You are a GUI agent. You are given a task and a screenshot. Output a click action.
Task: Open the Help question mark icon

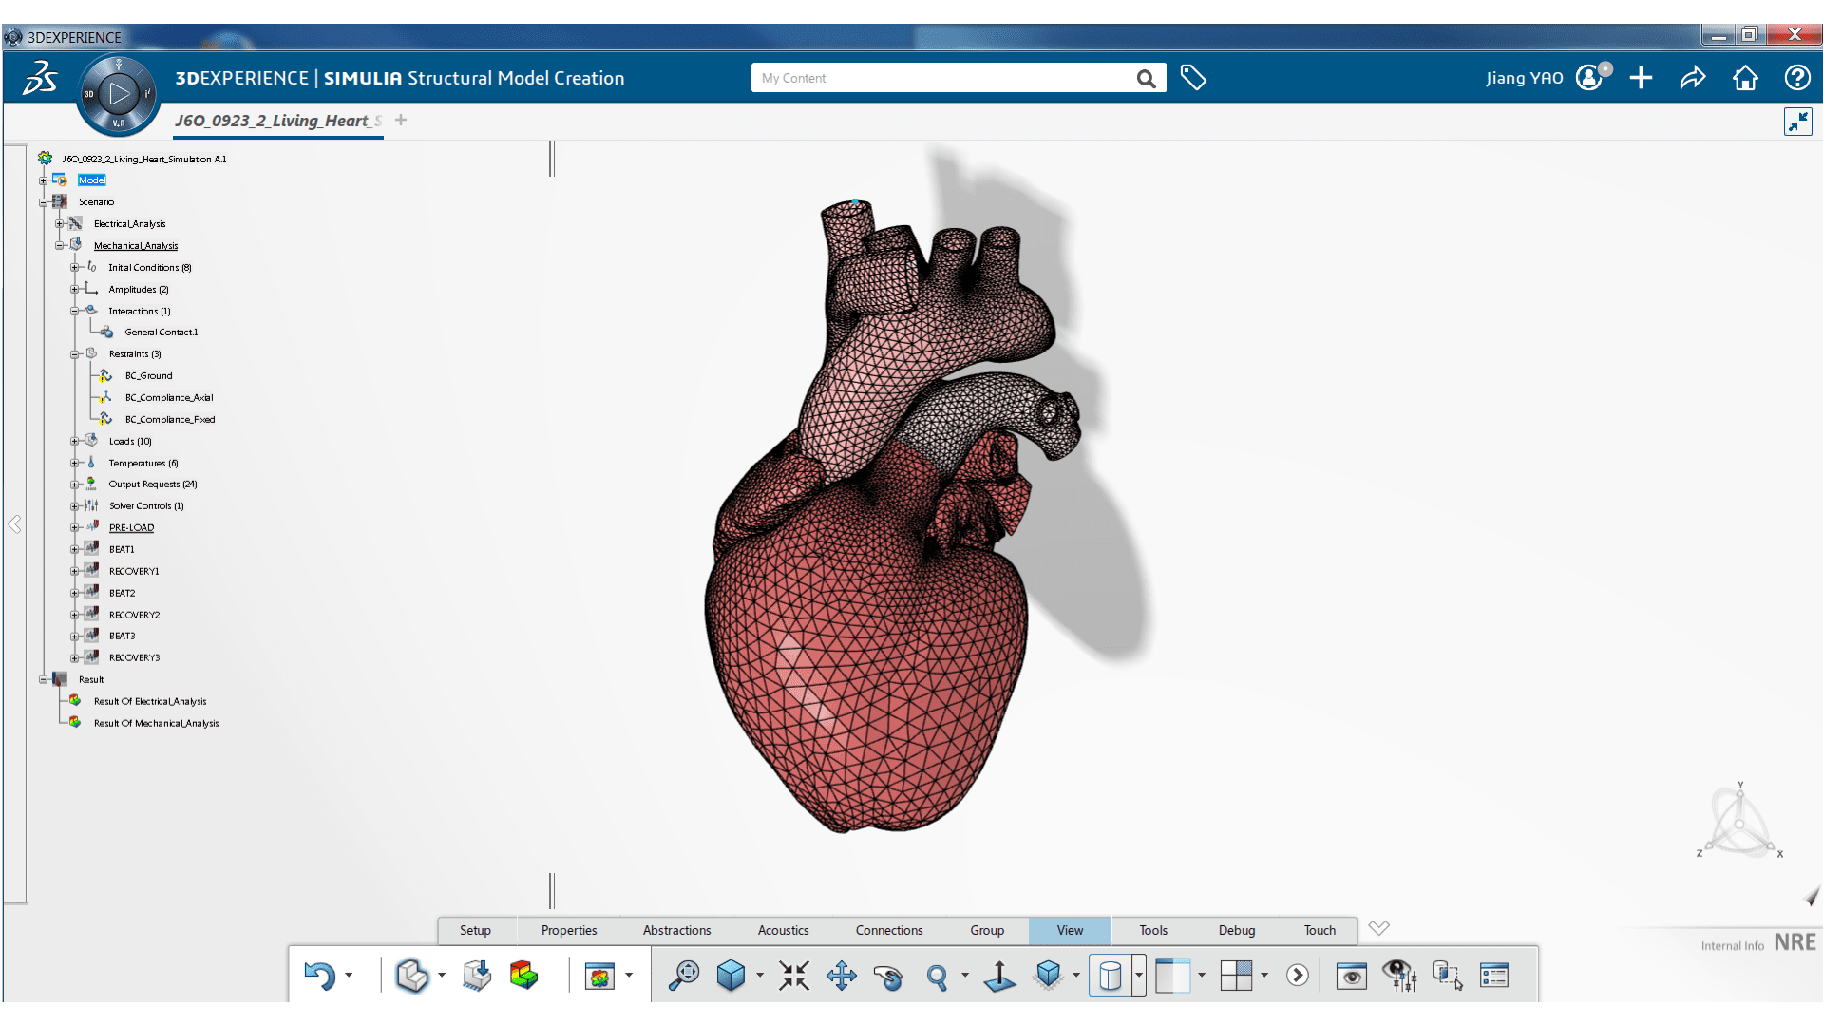(1797, 78)
